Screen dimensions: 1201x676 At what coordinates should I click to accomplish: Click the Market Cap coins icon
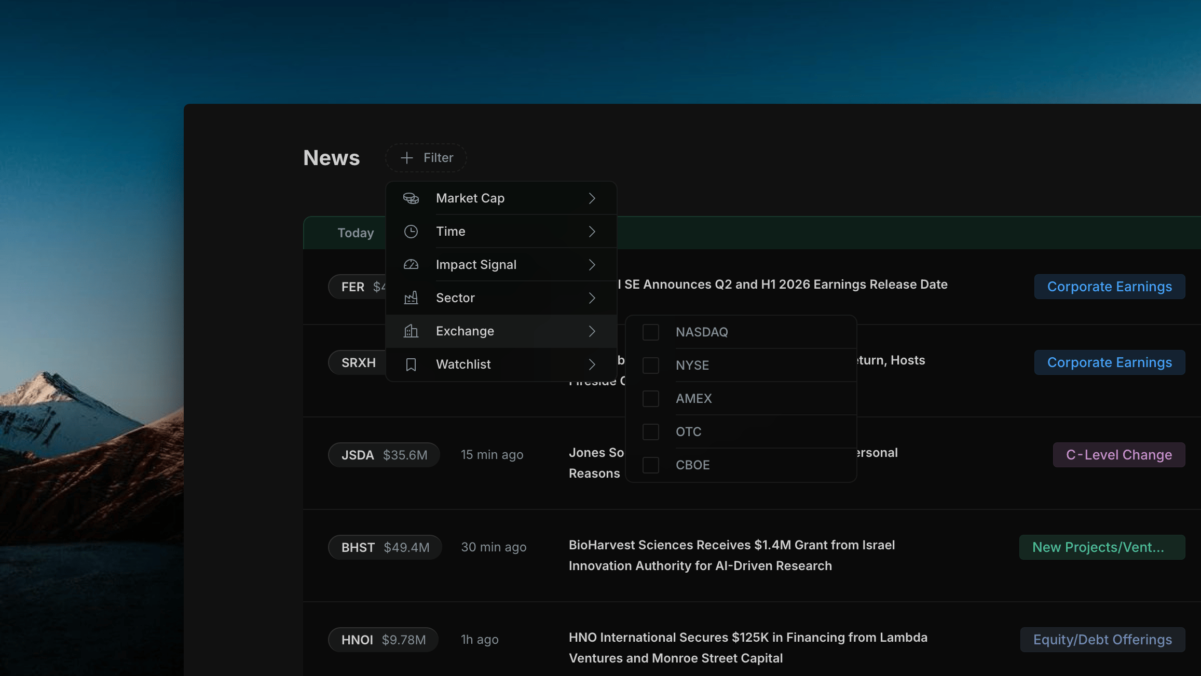(x=411, y=198)
